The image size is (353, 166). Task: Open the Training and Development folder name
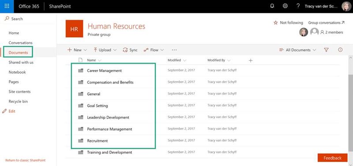coord(109,152)
